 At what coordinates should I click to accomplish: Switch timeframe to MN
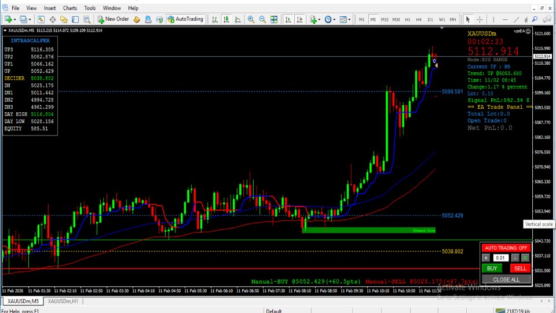(x=453, y=20)
